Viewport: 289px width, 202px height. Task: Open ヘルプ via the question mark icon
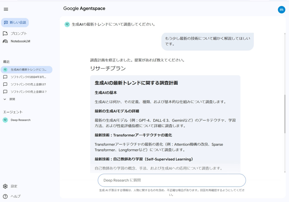point(5,196)
